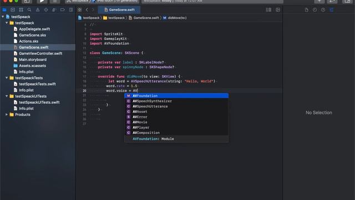Open the Debug navigator

54,10
